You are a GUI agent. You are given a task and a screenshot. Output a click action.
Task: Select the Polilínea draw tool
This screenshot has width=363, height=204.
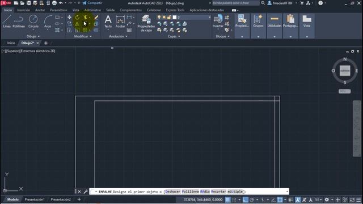19,22
